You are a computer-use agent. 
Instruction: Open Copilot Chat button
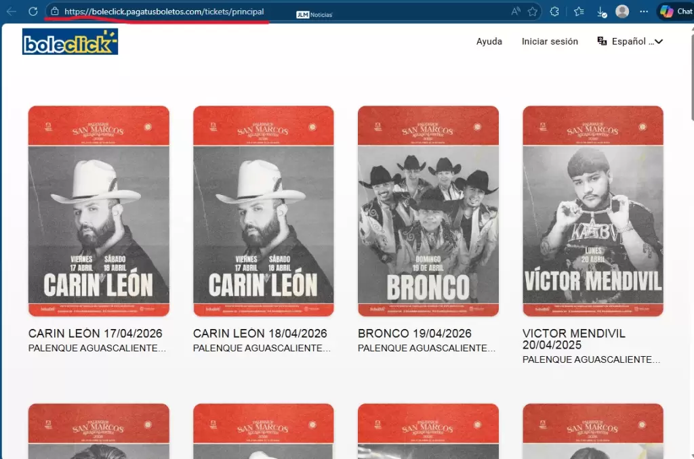[x=676, y=12]
